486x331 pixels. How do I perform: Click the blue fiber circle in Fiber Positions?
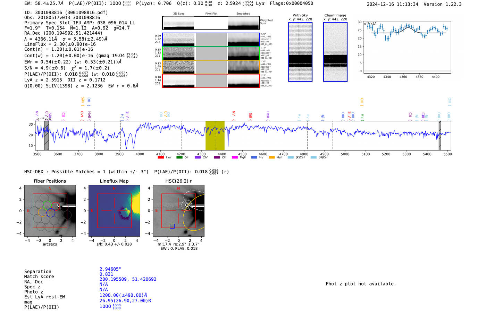[x=51, y=213]
